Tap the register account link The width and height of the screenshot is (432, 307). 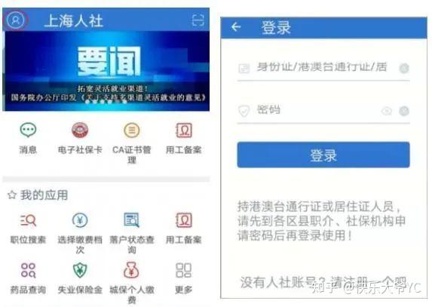(x=323, y=282)
